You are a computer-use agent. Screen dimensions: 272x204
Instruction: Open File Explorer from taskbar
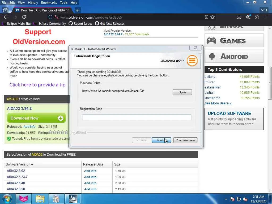pyautogui.click(x=40, y=199)
